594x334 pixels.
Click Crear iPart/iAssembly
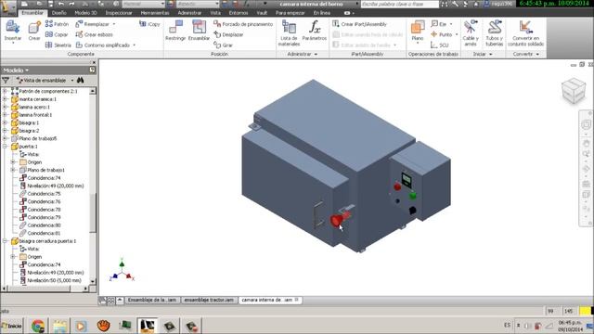click(359, 24)
